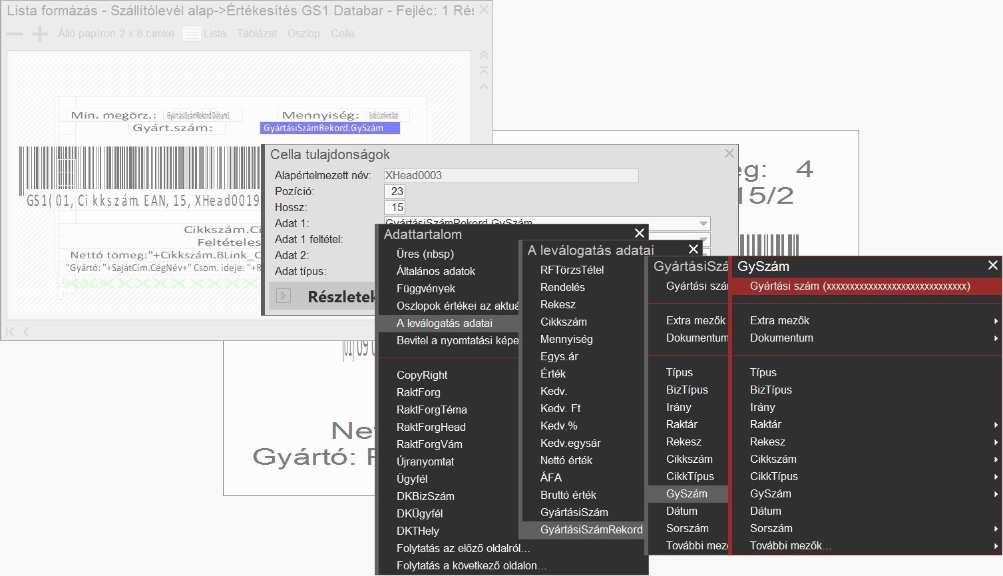Expand Dokumentum submenu arrow in GySzám menu

[x=996, y=338]
